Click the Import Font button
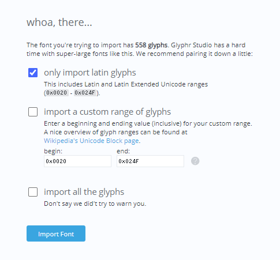280x260 pixels. [x=56, y=233]
